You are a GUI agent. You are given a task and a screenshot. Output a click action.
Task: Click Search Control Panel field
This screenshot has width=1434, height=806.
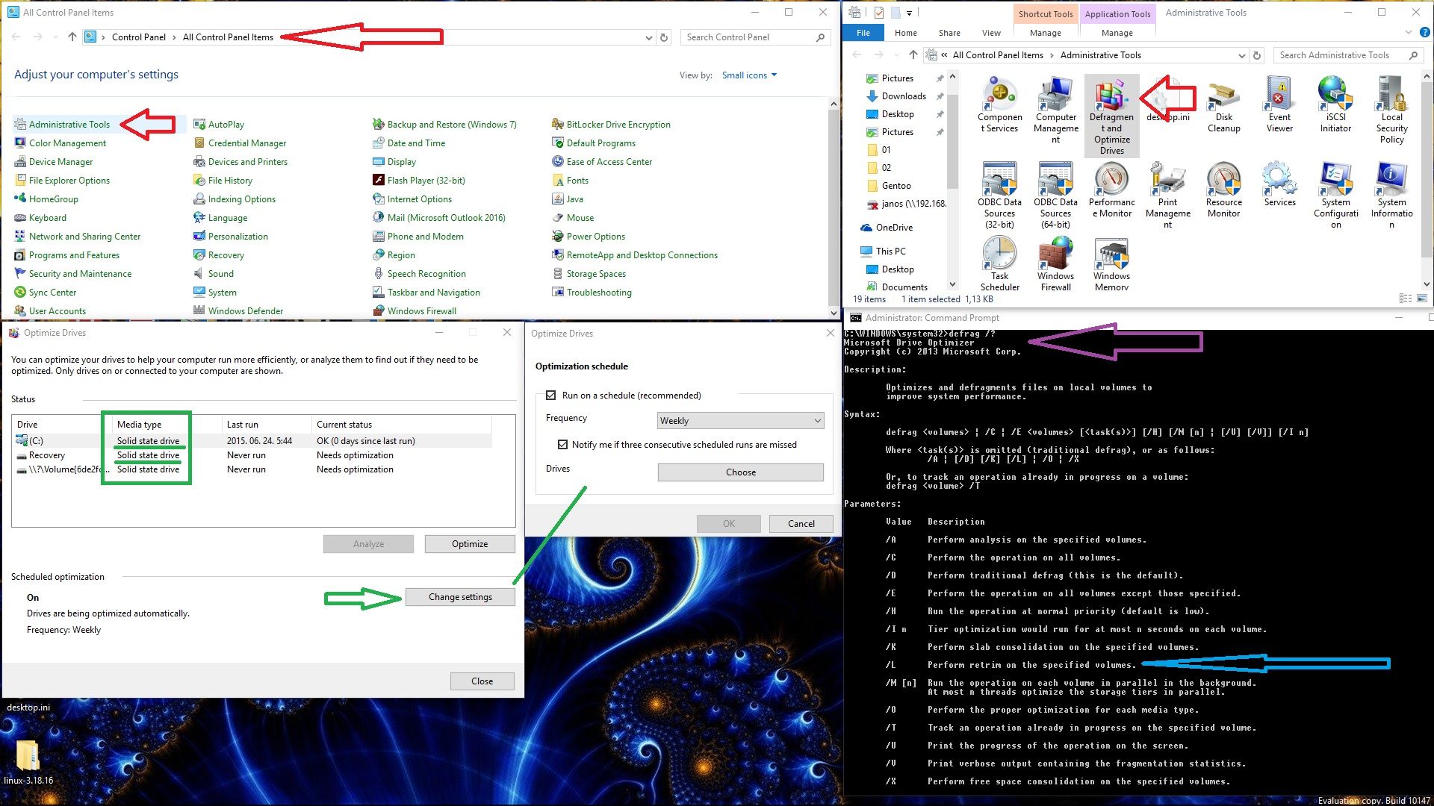point(756,37)
